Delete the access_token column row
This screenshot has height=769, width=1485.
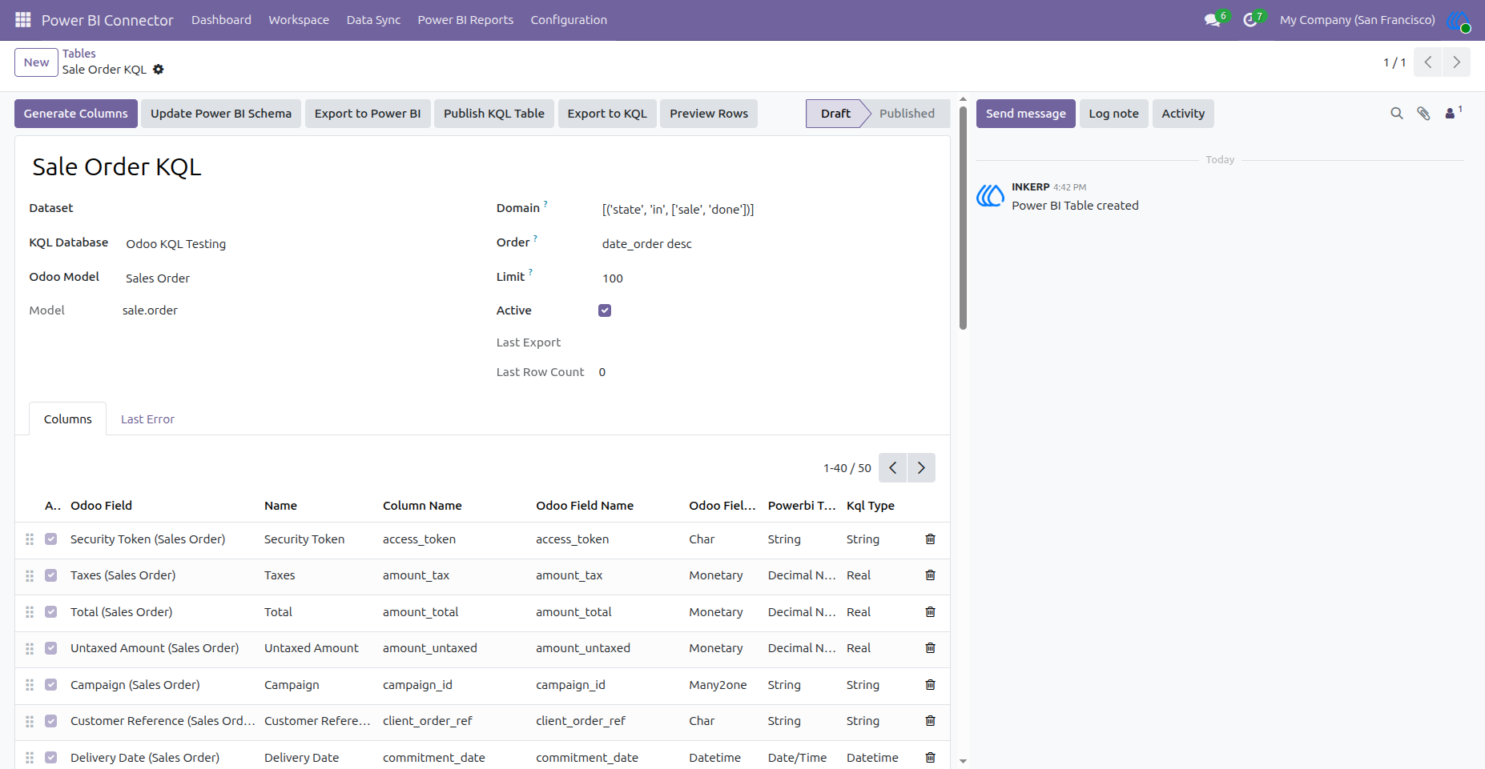point(930,539)
